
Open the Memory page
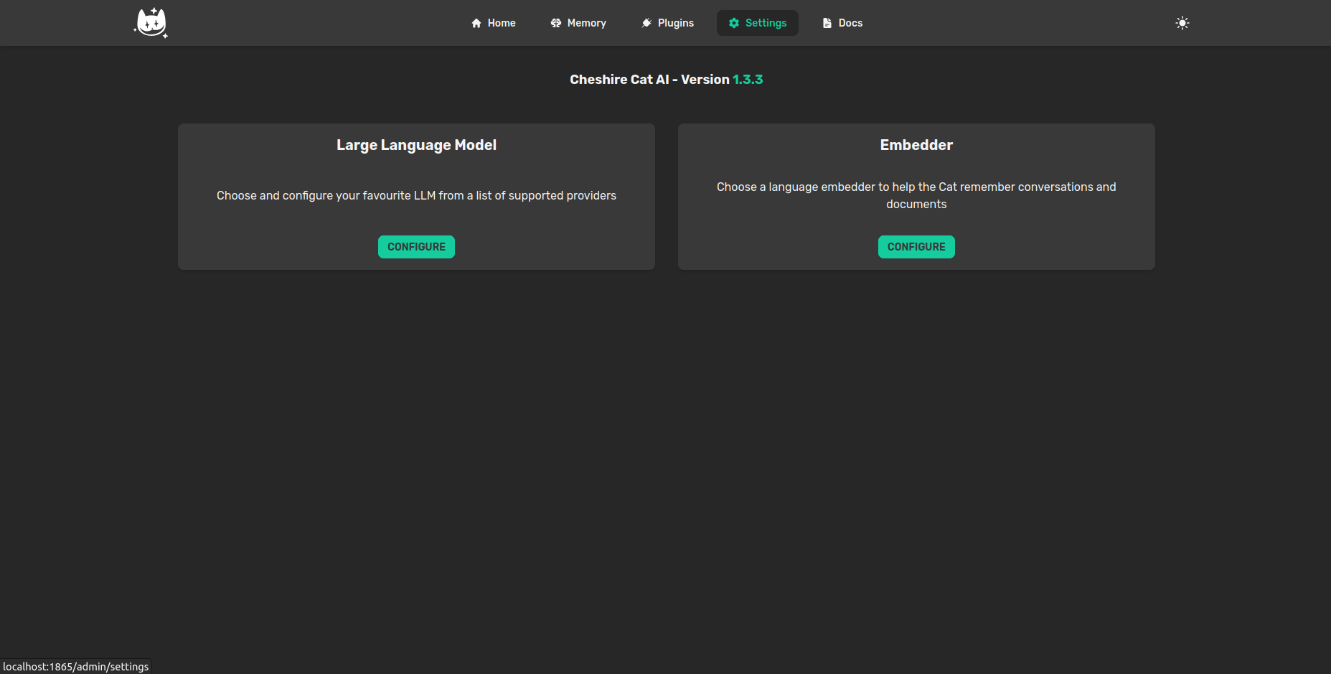(585, 22)
